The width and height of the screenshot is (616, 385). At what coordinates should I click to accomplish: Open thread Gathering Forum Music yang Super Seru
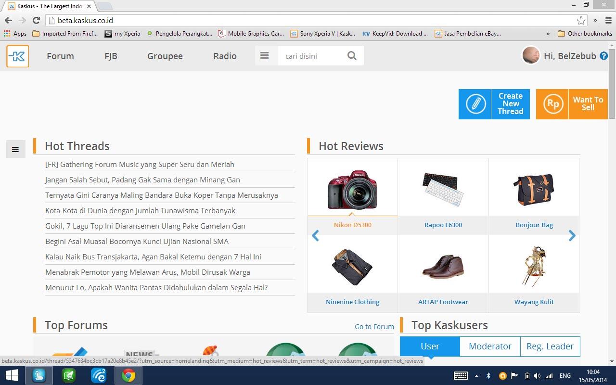[x=140, y=164]
